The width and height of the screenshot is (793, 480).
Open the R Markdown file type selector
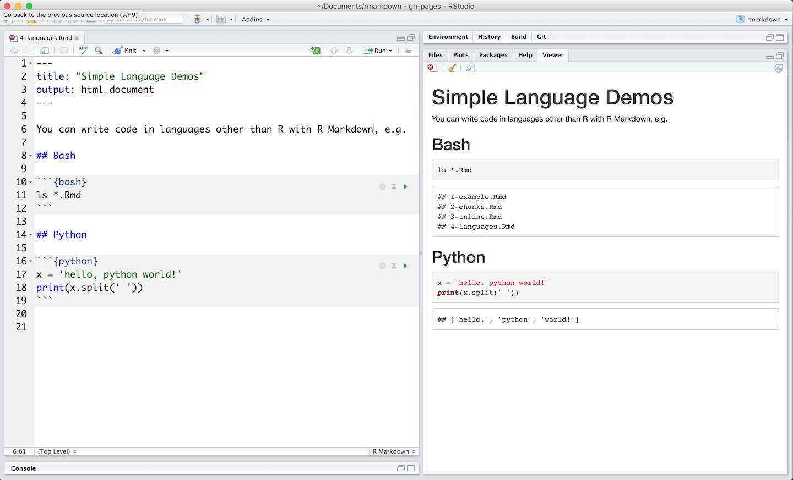coord(394,451)
